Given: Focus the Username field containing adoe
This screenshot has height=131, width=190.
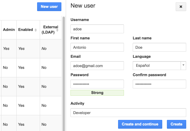Looking at the screenshot, I should click(x=97, y=29).
